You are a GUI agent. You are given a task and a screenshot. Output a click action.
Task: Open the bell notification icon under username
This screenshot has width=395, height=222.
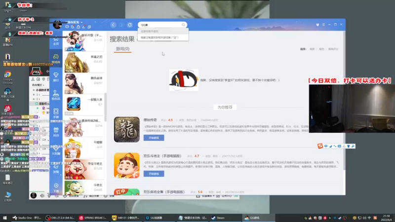[79, 27]
